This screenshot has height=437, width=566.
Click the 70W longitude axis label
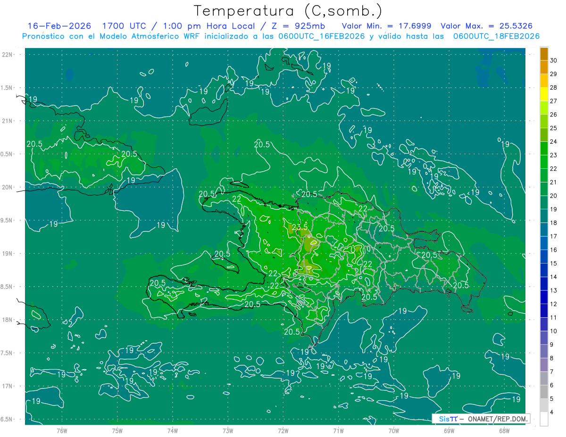[x=393, y=430]
